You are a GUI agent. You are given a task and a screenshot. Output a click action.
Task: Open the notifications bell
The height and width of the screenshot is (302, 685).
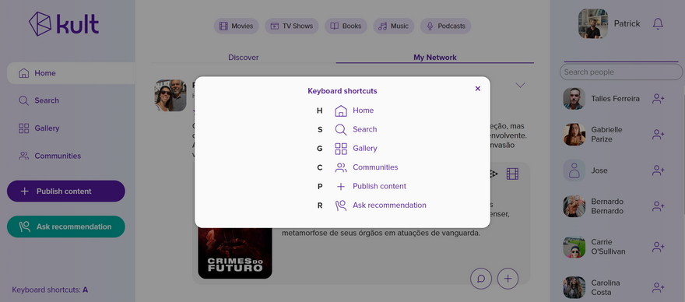pyautogui.click(x=658, y=23)
